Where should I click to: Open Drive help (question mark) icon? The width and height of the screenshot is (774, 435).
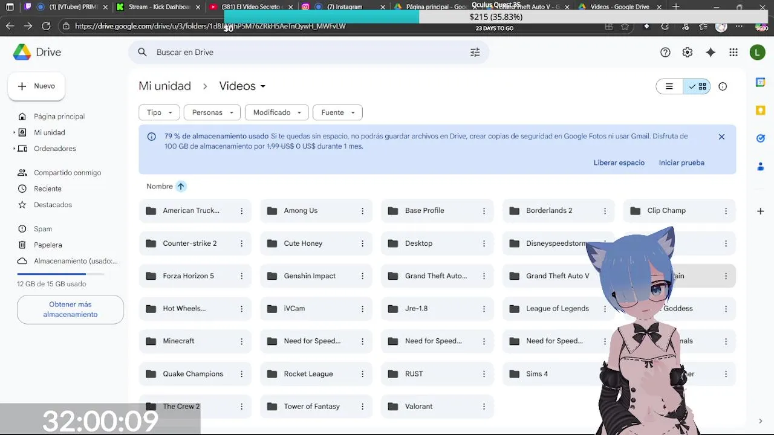point(665,53)
